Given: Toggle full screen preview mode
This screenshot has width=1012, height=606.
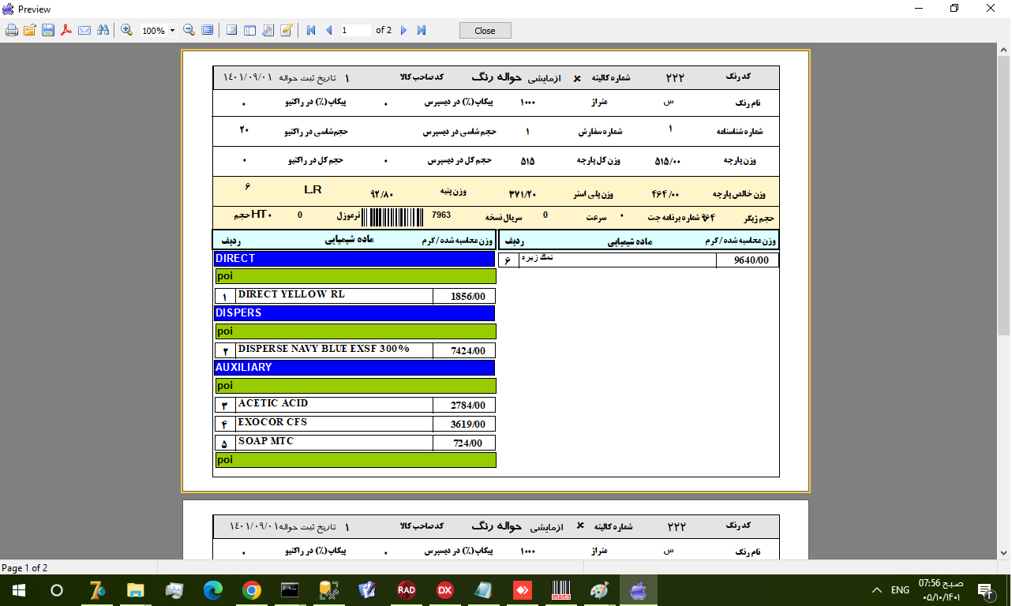Looking at the screenshot, I should click(207, 30).
